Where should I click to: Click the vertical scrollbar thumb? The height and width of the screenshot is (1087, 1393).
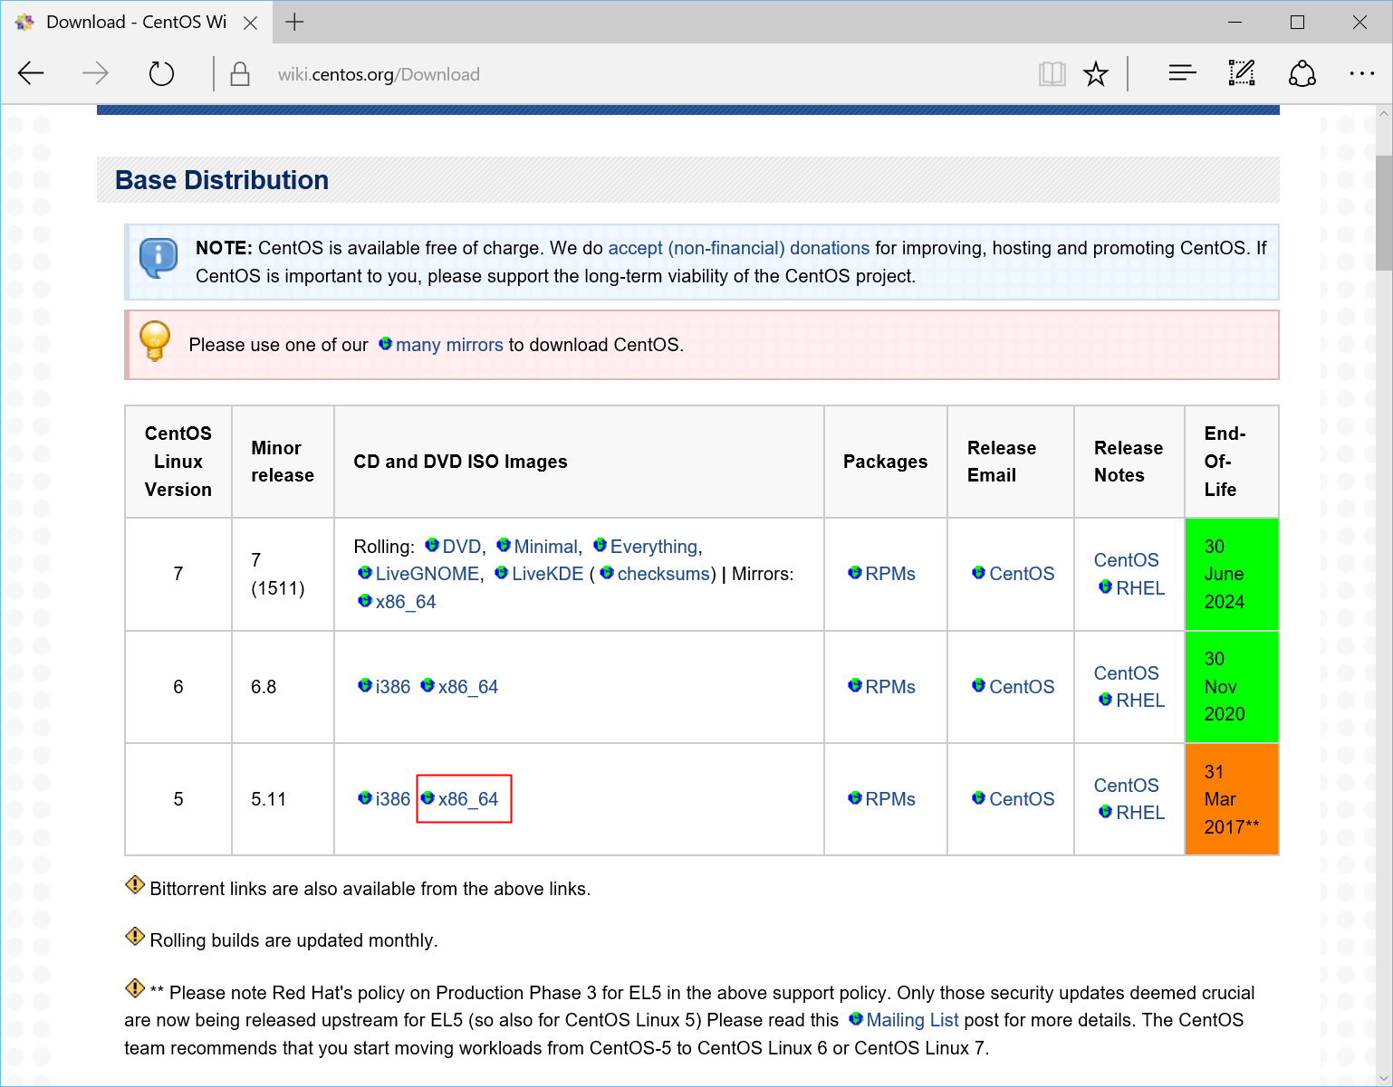tap(1383, 213)
